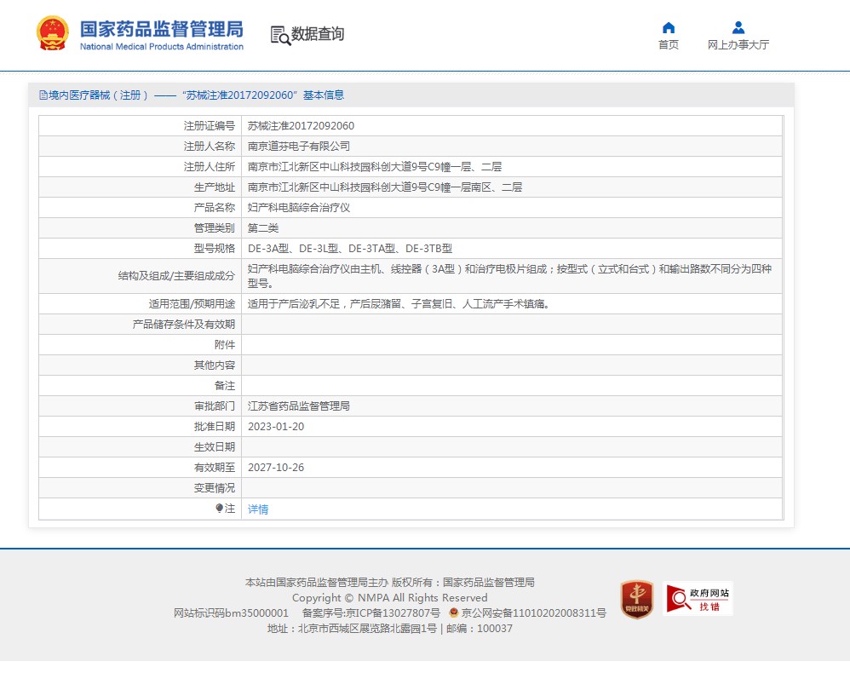
Task: Click the 注册证编号 row label
Action: click(x=210, y=126)
